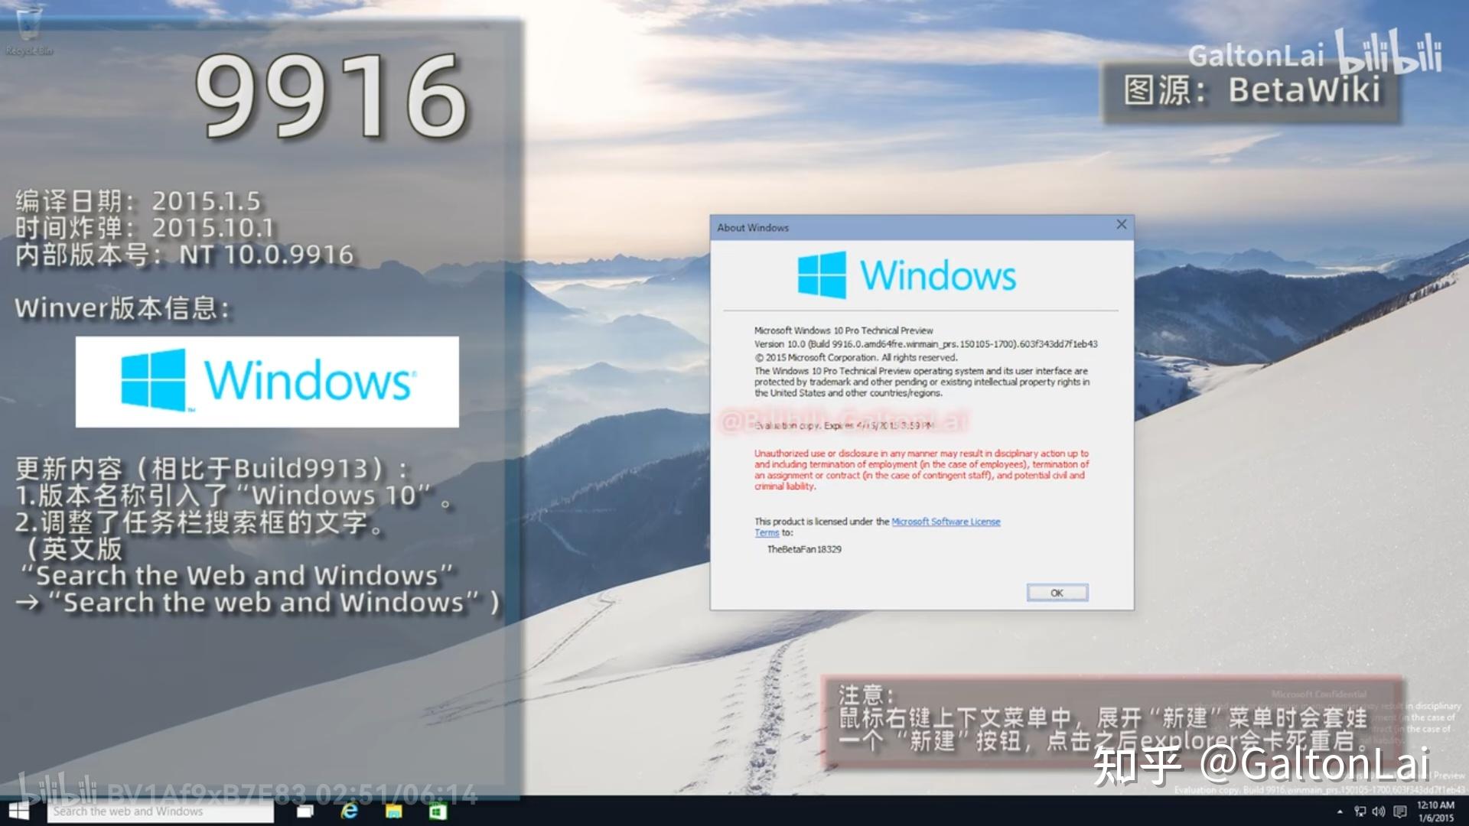
Task: Click the 'Evaluation copy. Expires' line
Action: pyautogui.click(x=844, y=425)
